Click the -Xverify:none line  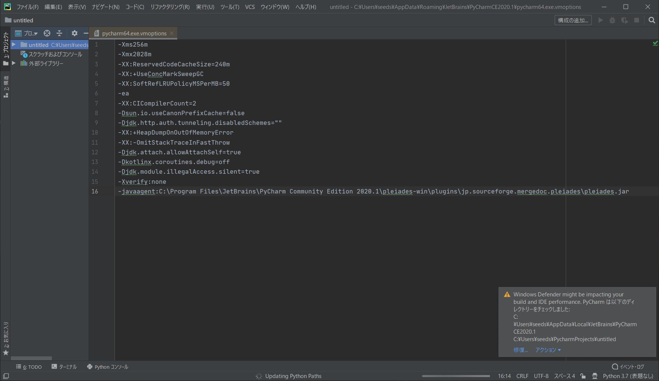(142, 182)
